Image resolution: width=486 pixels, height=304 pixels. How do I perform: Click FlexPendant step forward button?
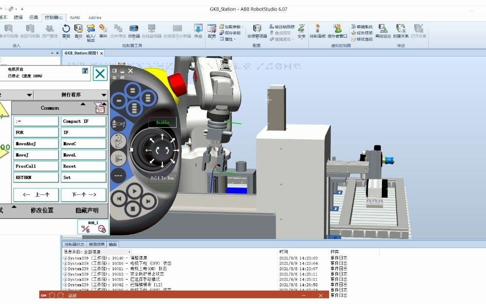pos(148,201)
